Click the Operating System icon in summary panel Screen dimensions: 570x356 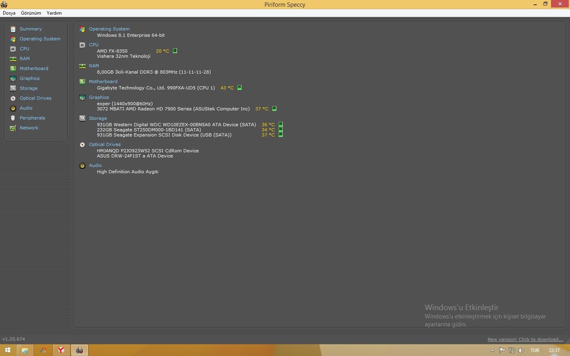pyautogui.click(x=82, y=29)
